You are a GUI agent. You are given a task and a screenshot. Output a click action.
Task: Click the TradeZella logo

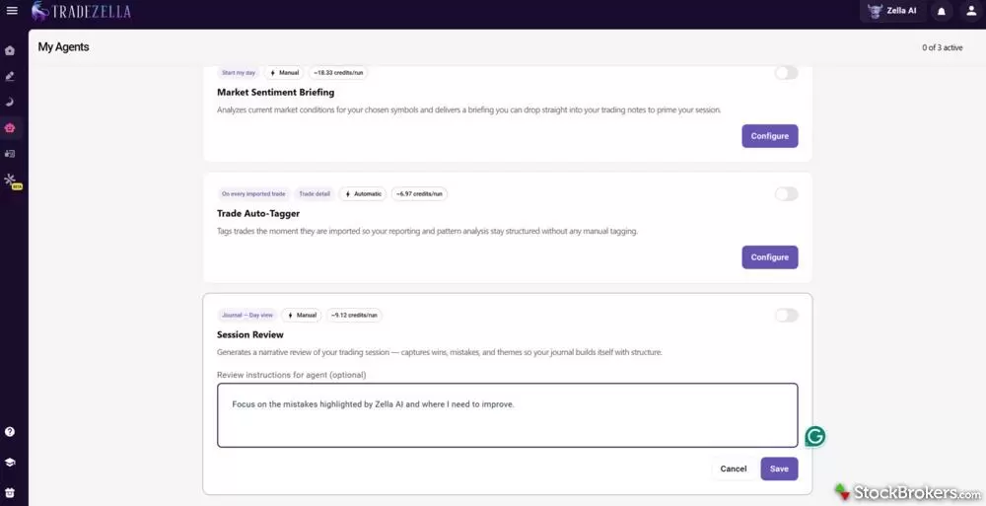point(81,11)
